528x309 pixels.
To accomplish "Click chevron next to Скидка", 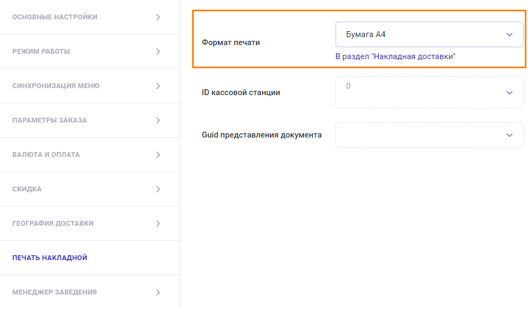I will coord(158,189).
